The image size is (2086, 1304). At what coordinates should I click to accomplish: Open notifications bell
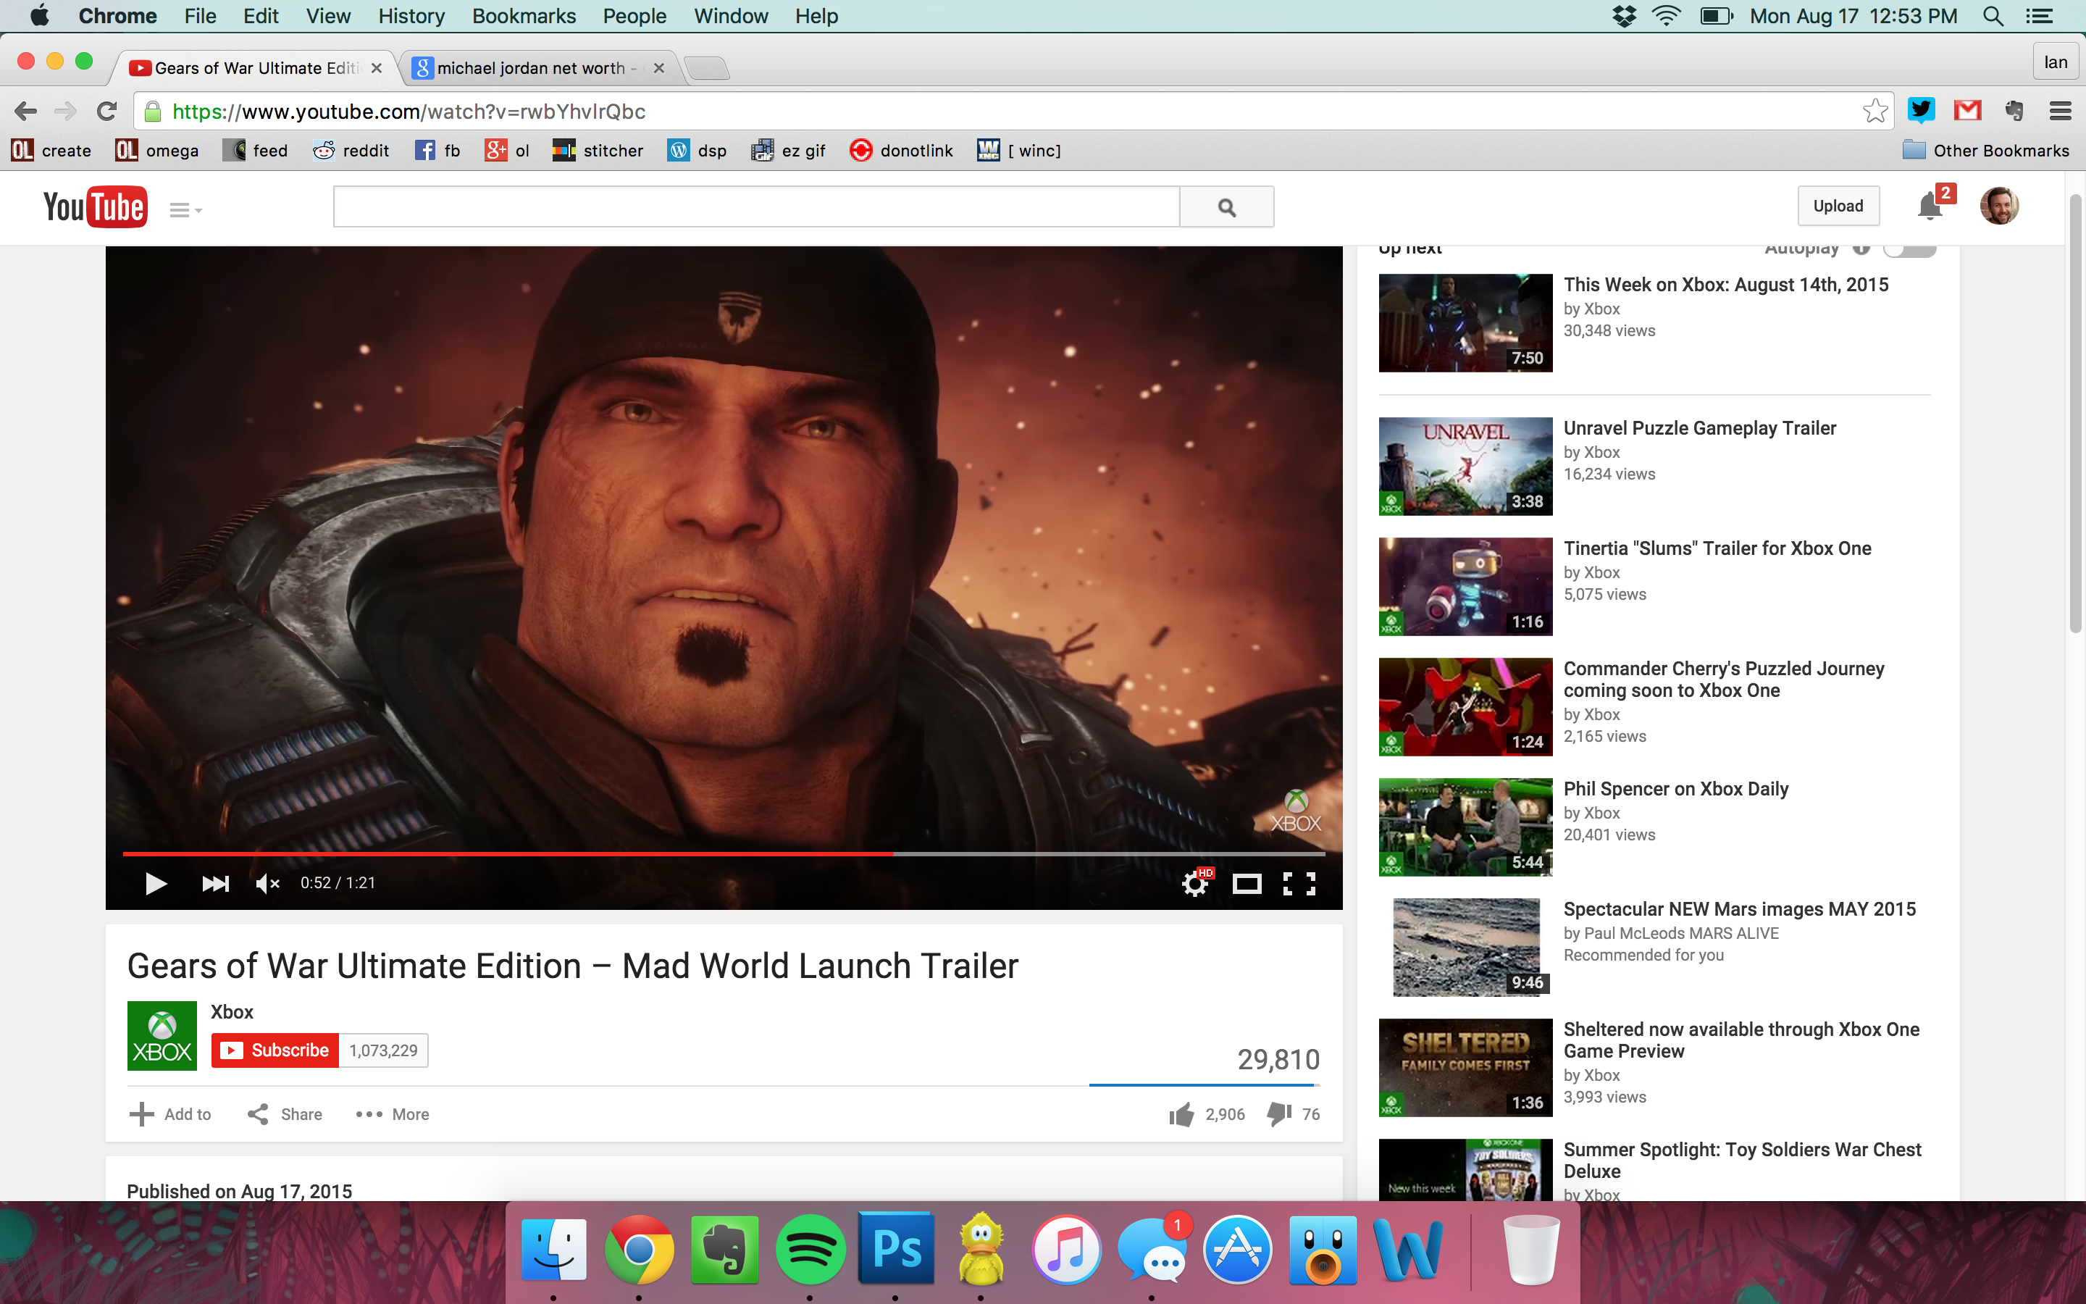click(x=1929, y=207)
